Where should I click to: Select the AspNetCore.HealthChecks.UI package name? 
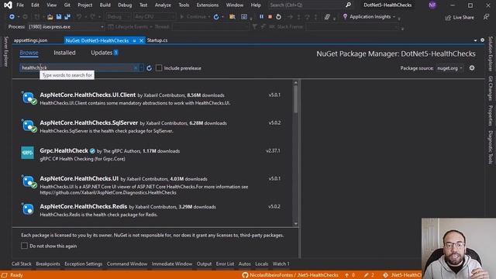click(x=79, y=179)
